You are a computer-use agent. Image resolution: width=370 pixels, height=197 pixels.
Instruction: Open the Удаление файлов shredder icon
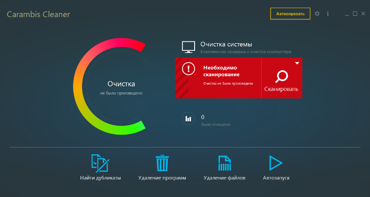point(224,163)
